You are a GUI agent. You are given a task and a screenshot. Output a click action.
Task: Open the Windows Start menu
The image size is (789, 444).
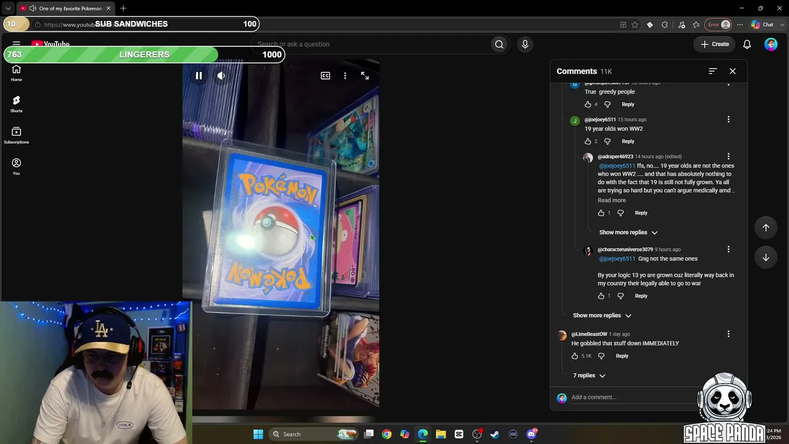pos(258,434)
